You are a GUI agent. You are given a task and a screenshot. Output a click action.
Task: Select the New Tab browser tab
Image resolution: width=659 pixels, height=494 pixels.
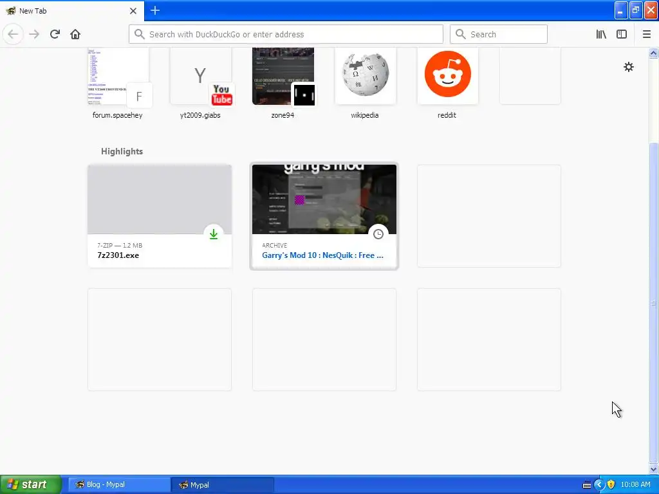point(72,10)
